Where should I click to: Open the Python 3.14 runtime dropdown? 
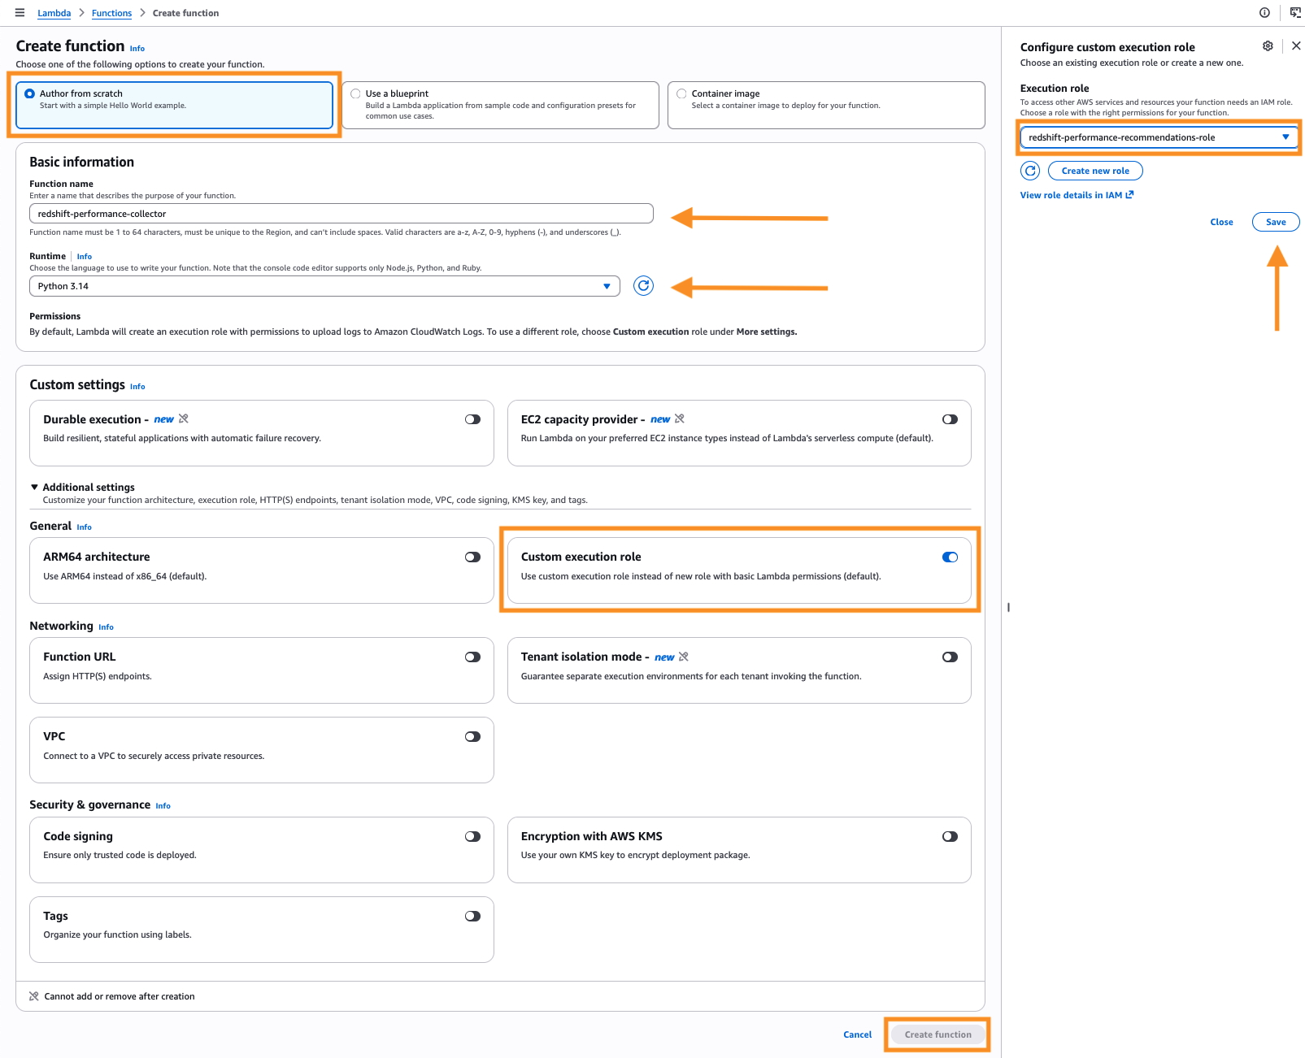pos(324,286)
